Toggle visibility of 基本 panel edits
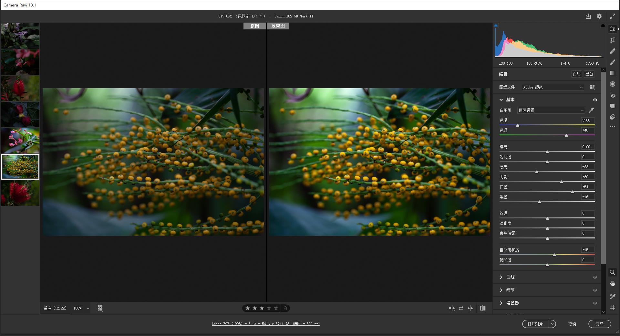Viewport: 620px width, 336px height. (x=595, y=100)
